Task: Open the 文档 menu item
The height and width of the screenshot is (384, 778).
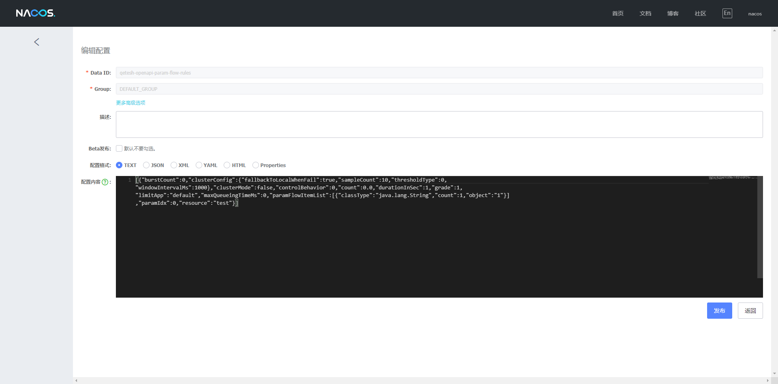Action: 645,14
